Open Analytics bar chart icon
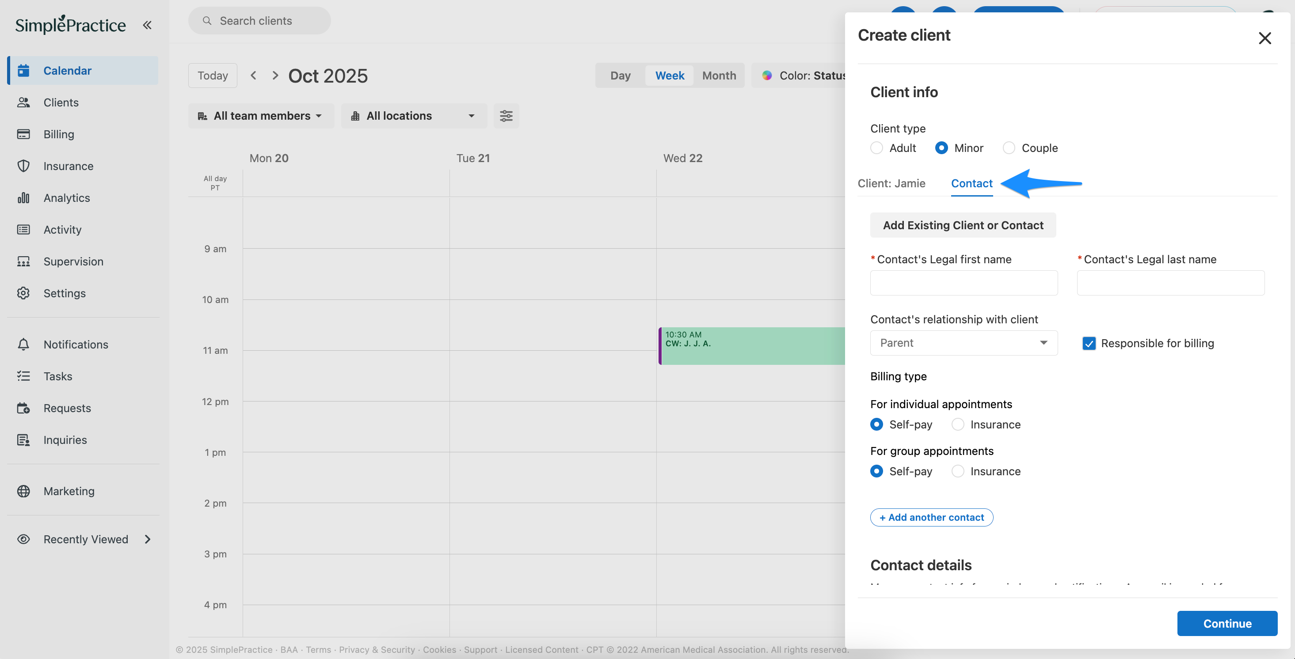The image size is (1295, 659). 23,198
